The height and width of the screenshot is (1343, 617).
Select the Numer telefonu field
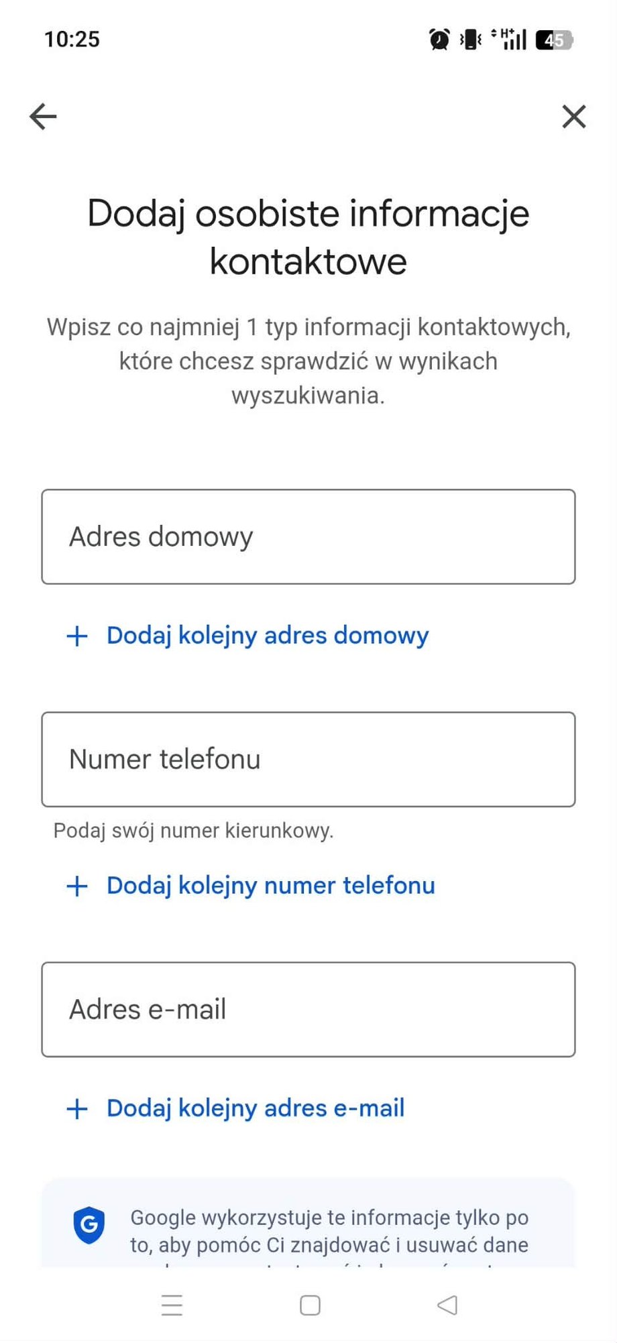tap(308, 758)
